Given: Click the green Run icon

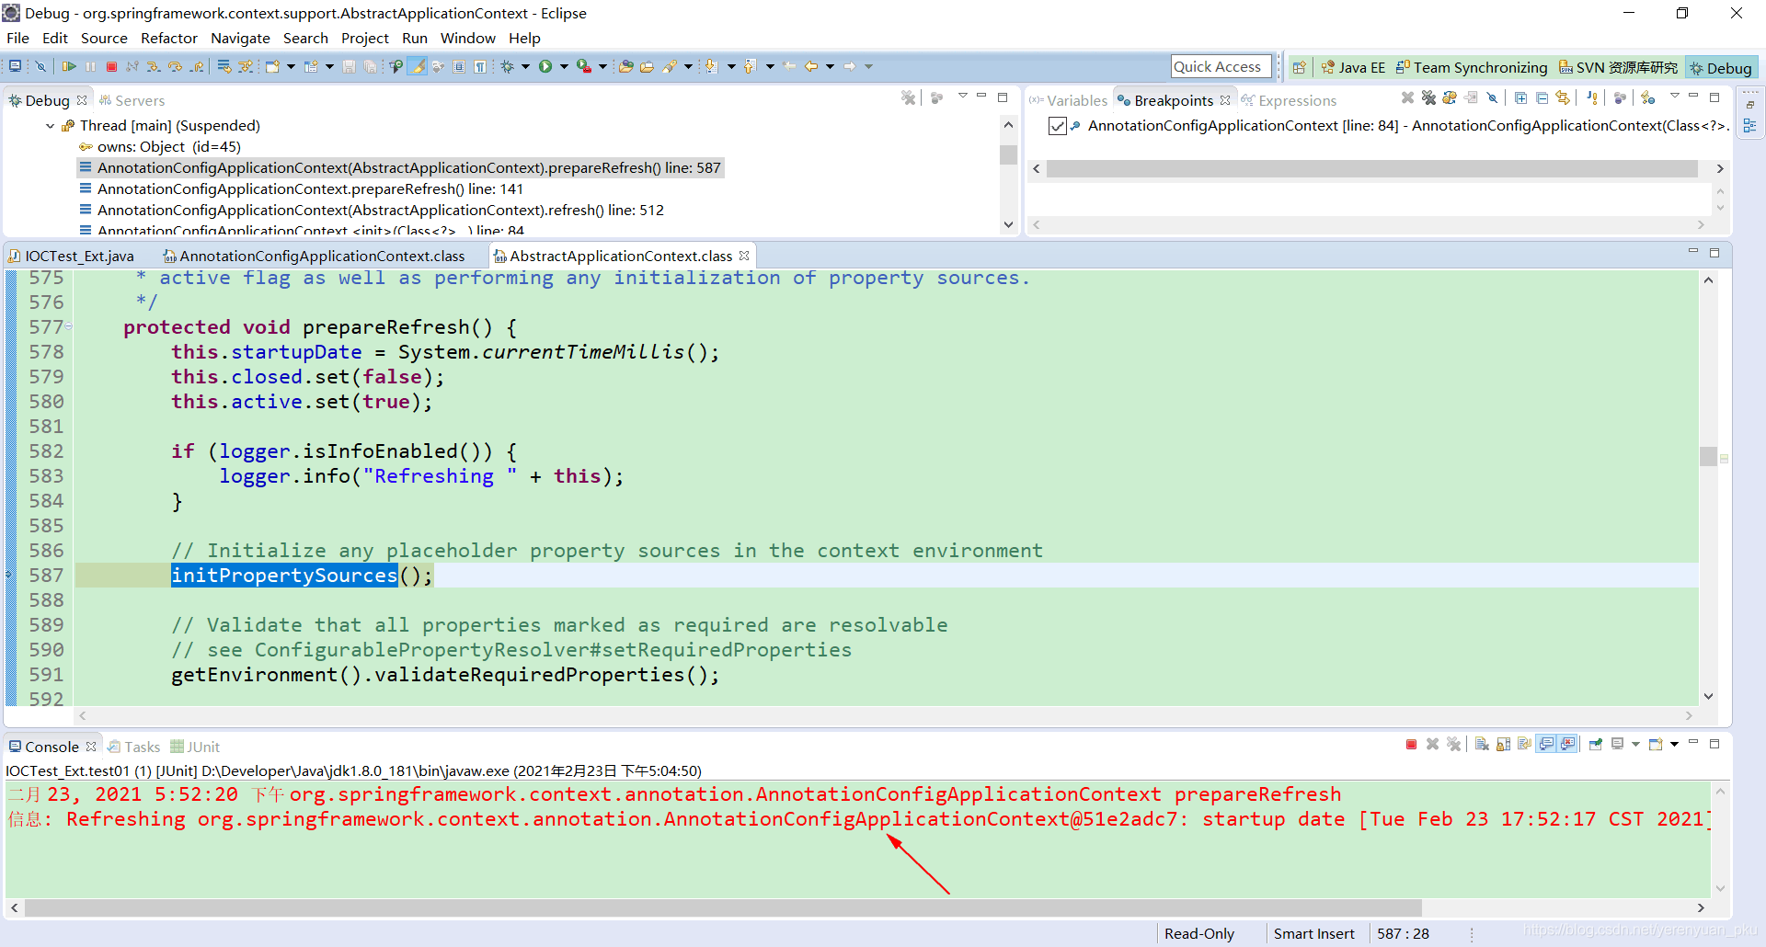Looking at the screenshot, I should point(545,66).
